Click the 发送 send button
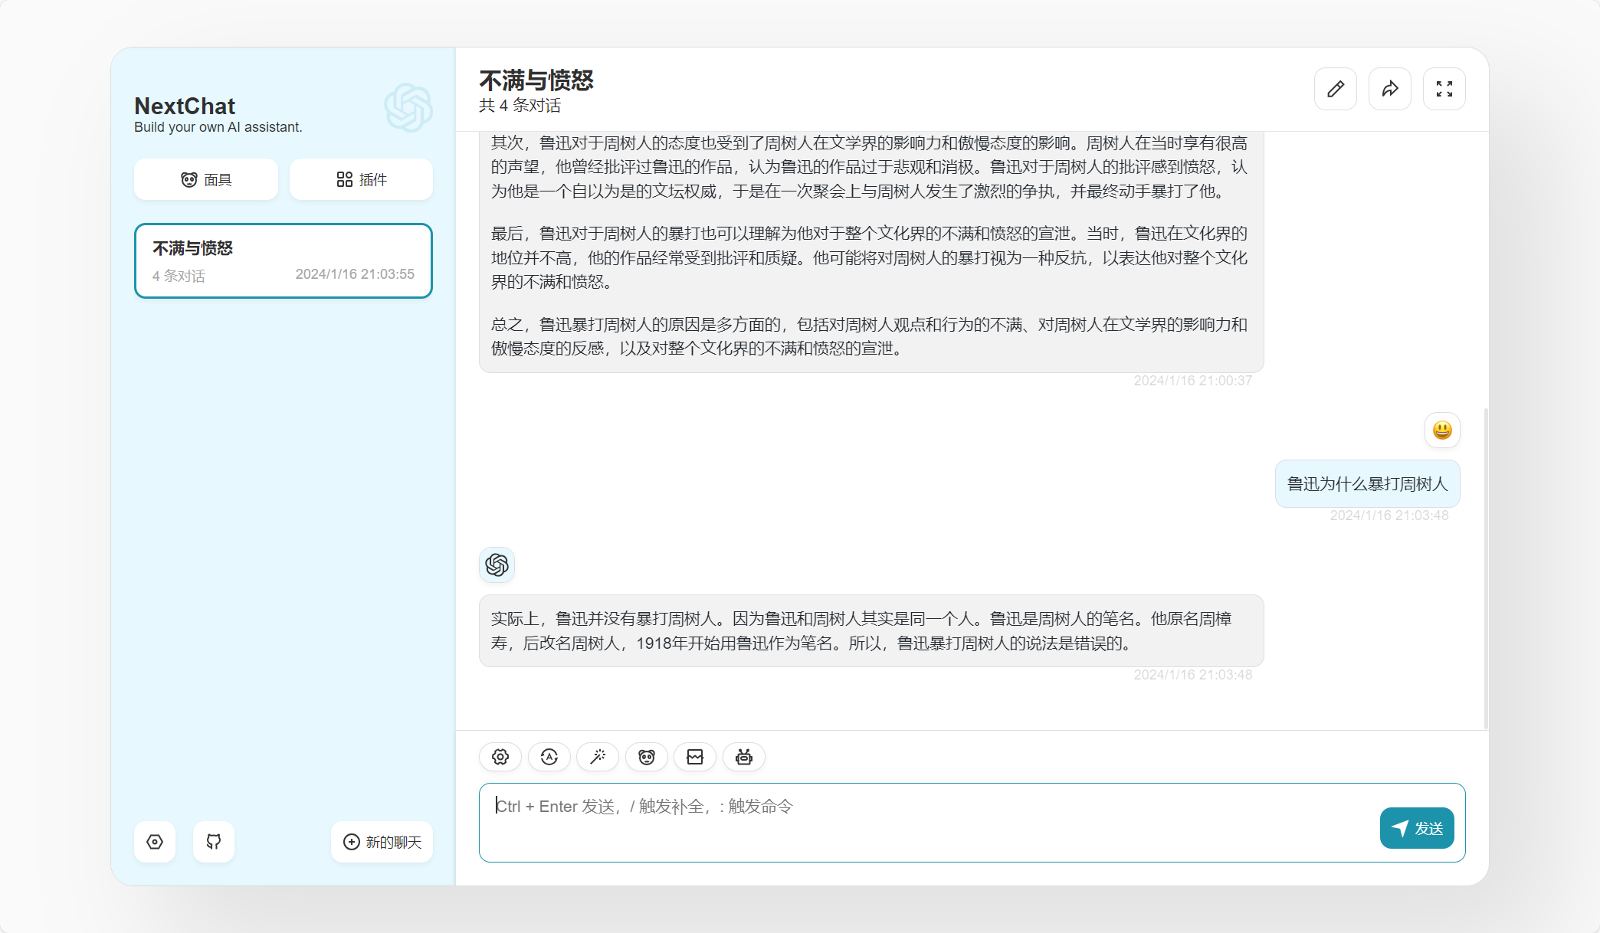This screenshot has width=1600, height=933. (x=1417, y=828)
